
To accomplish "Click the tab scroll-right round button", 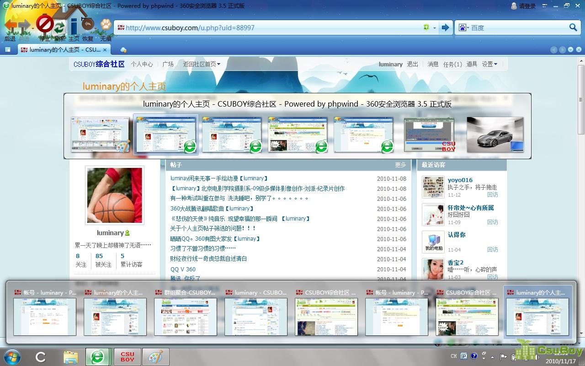I will 562,49.
